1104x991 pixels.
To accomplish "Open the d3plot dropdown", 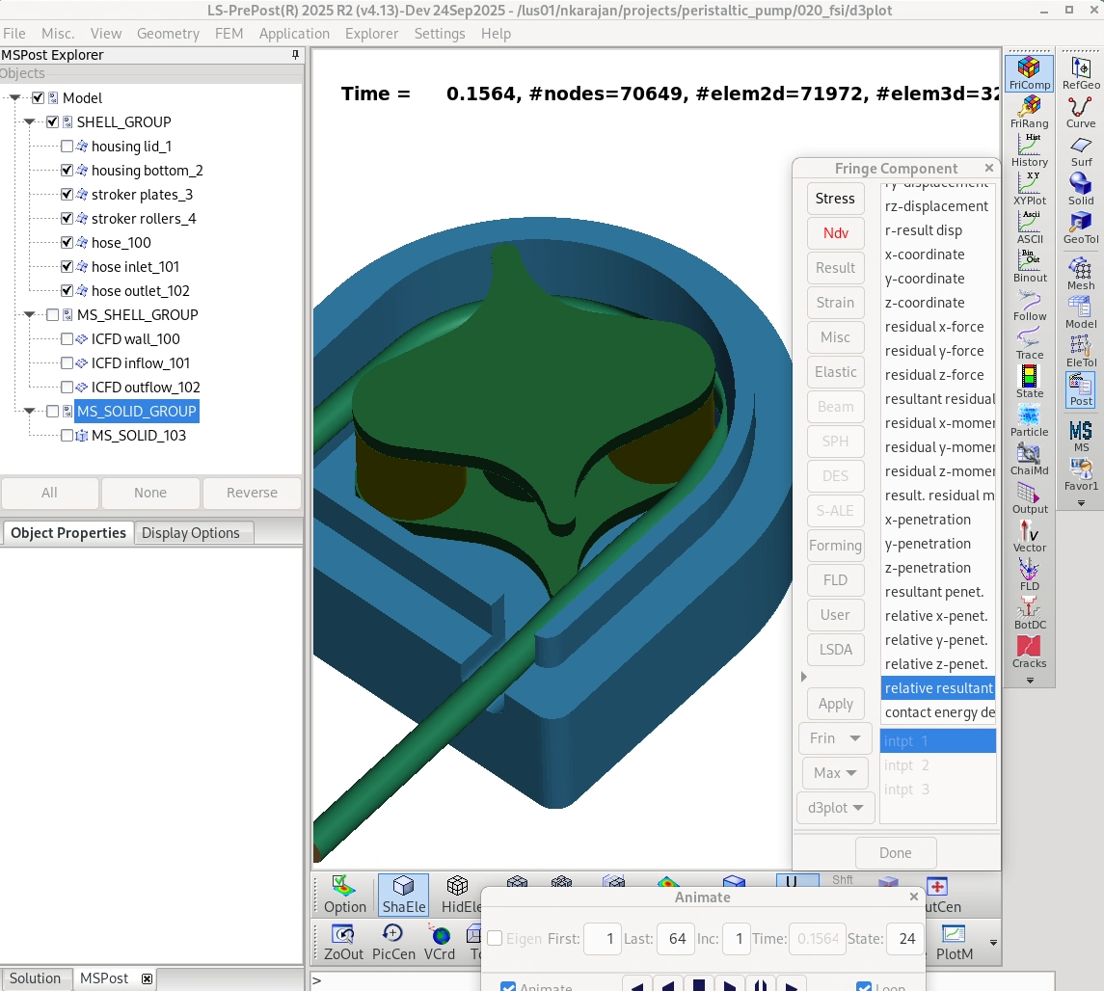I will (835, 807).
